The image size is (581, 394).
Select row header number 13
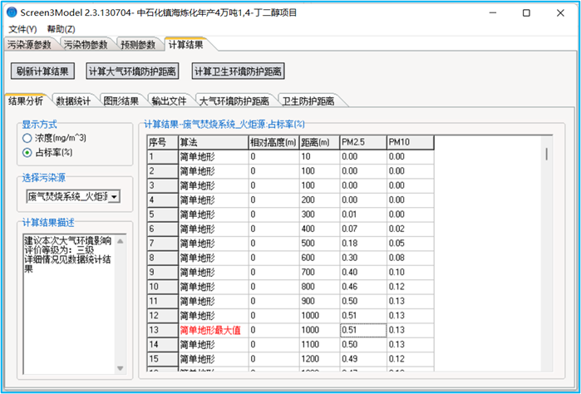pos(162,330)
